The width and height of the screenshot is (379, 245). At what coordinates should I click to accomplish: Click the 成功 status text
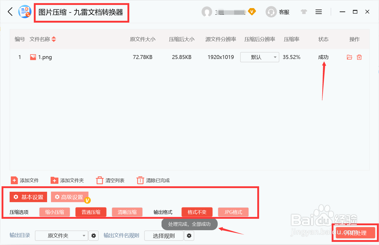tap(323, 57)
